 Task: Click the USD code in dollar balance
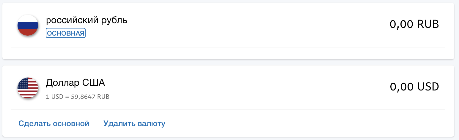[x=428, y=87]
